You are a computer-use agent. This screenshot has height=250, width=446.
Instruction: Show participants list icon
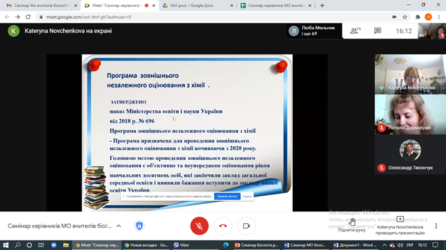[x=355, y=30]
